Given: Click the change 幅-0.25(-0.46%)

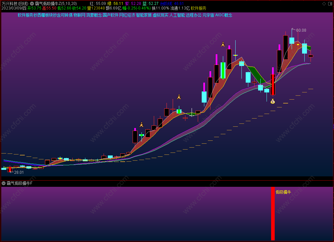Looking at the screenshot, I should 137,8.
